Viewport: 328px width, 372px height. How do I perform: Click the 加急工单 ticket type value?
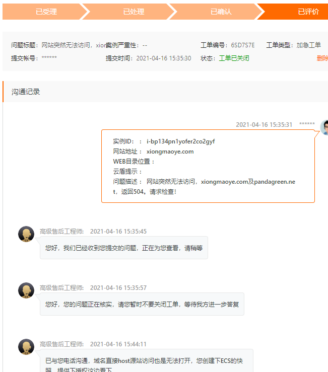pos(308,45)
